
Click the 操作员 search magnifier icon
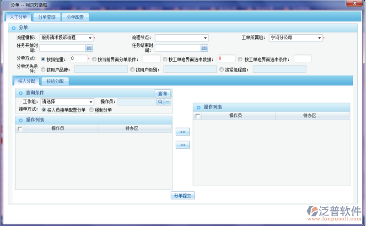(160, 102)
